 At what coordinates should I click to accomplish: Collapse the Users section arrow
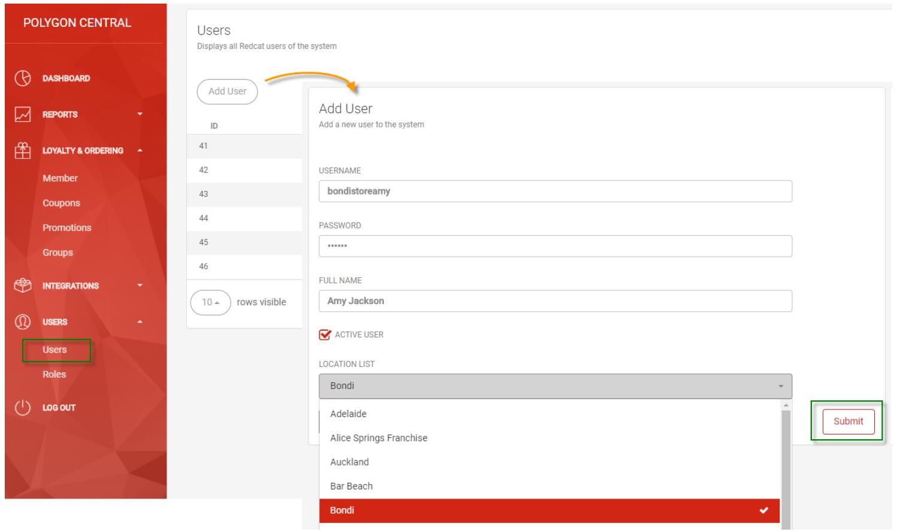coord(140,322)
